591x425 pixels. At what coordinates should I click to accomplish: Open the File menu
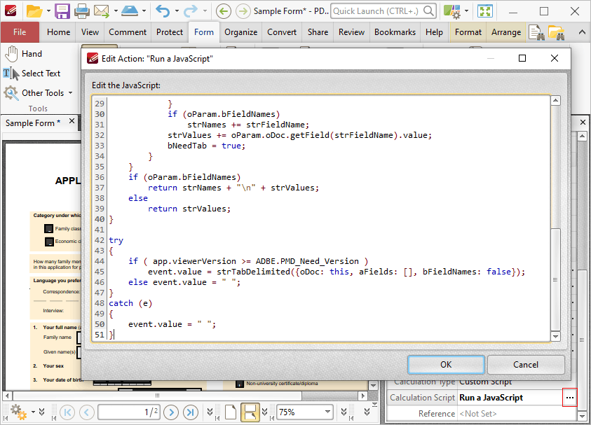pos(20,32)
